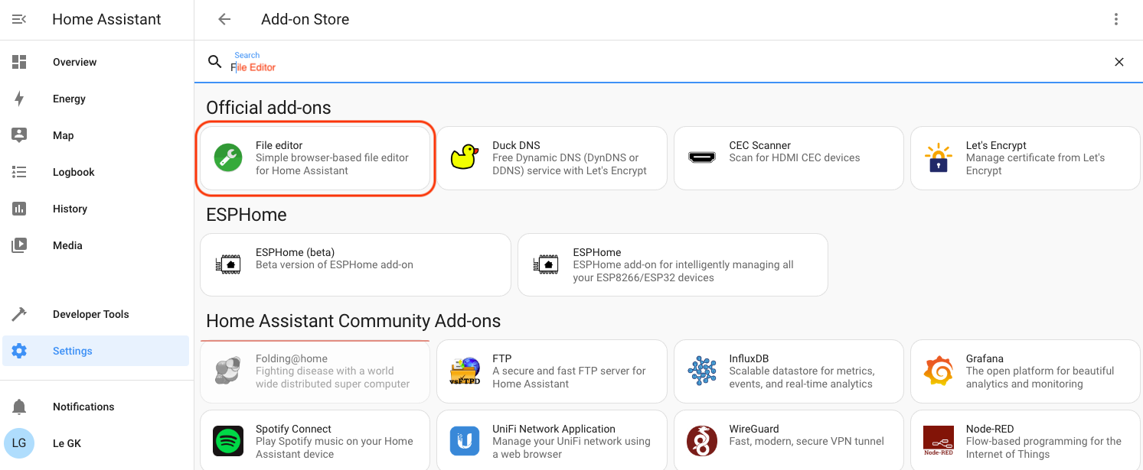1143x470 pixels.
Task: Open the Spotify Connect add-on
Action: coord(315,441)
